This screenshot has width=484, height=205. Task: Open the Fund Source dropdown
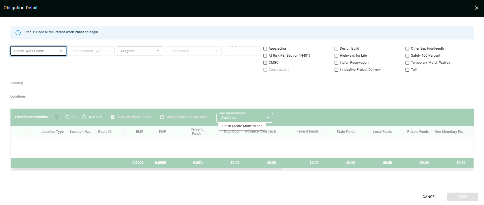[194, 51]
